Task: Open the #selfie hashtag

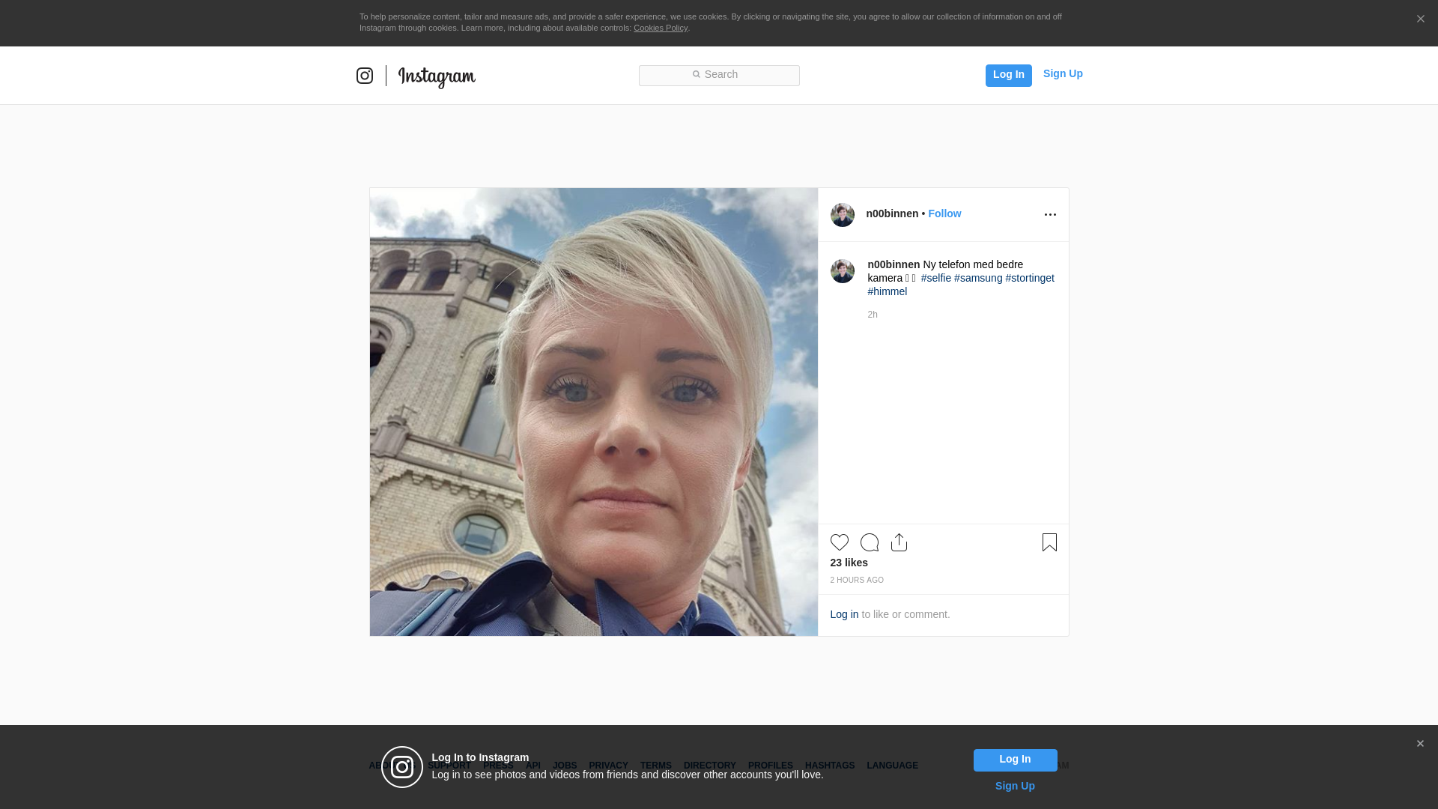Action: pos(936,278)
